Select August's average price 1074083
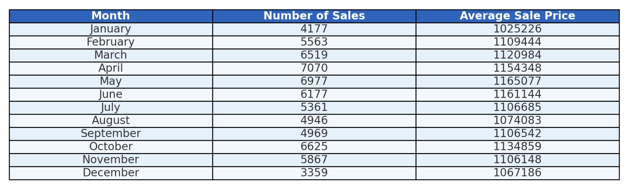This screenshot has width=628, height=189. pos(517,121)
